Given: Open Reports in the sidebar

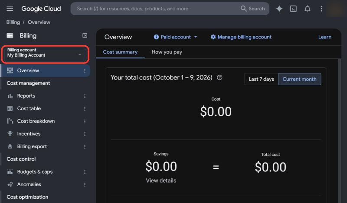Looking at the screenshot, I should pyautogui.click(x=26, y=96).
